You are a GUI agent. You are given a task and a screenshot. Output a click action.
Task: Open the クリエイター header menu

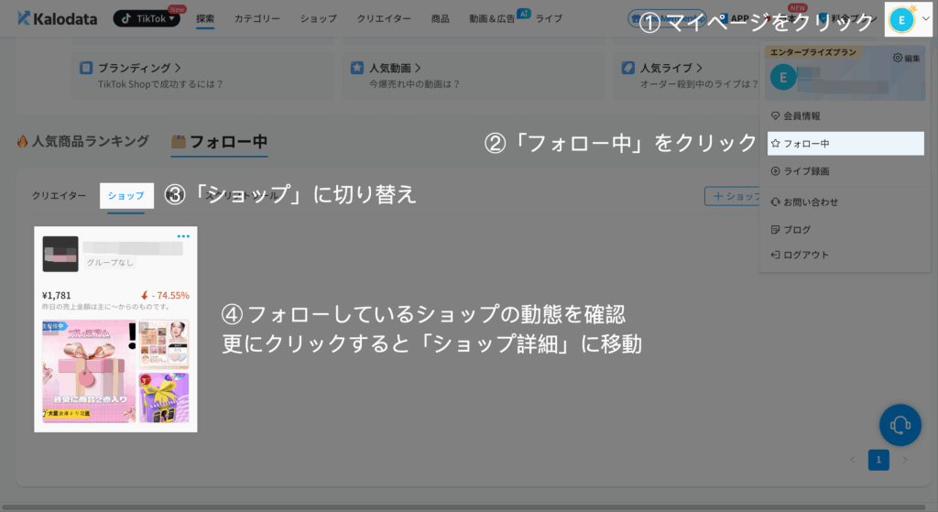tap(384, 18)
